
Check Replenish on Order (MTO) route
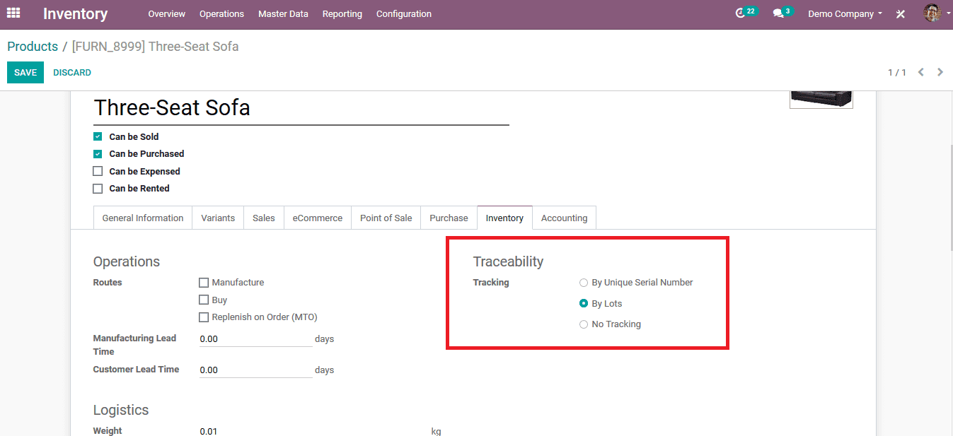point(204,317)
